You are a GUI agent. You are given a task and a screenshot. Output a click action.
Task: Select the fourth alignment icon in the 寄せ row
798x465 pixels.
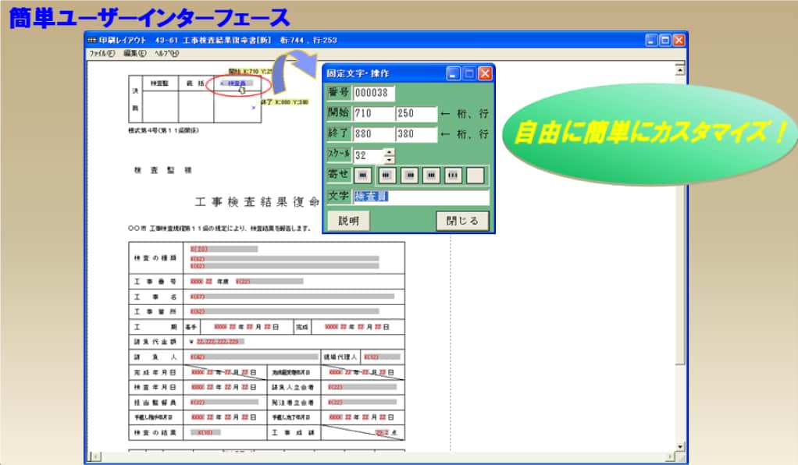point(430,173)
